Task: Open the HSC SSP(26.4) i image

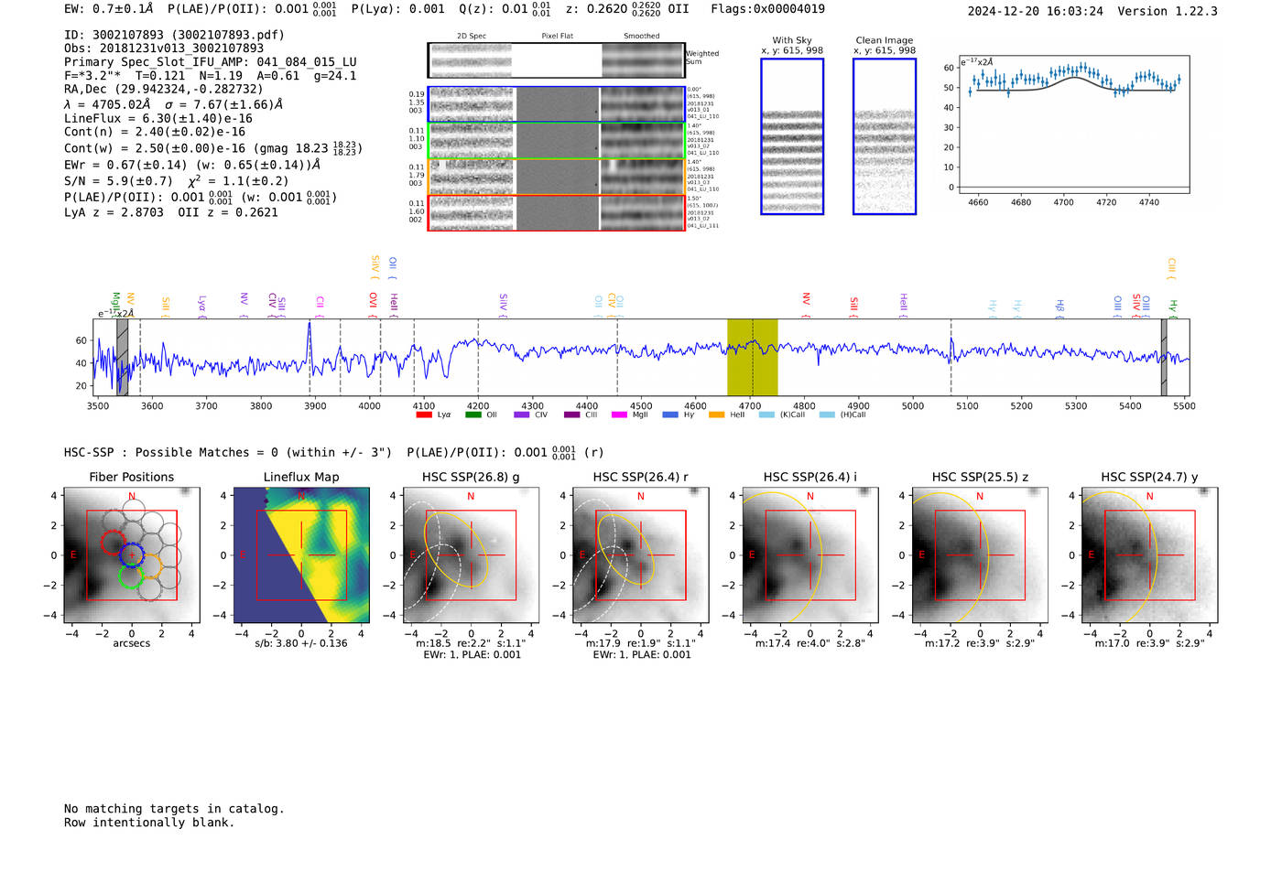Action: point(810,554)
